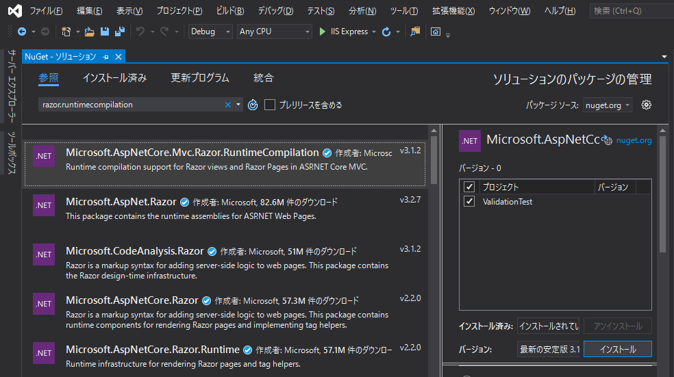Click the .NET icon of Microsoft.CodeAnalysis.Razor
This screenshot has height=377, width=674.
pyautogui.click(x=44, y=255)
